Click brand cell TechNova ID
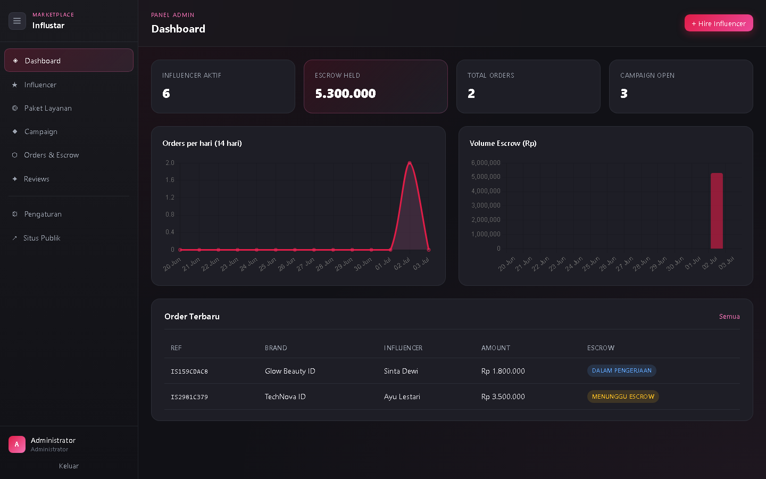766x479 pixels. click(285, 397)
